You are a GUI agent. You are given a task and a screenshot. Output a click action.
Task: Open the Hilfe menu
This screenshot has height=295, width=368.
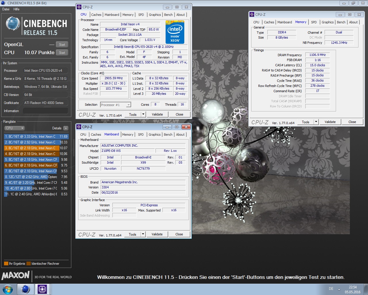pos(16,9)
